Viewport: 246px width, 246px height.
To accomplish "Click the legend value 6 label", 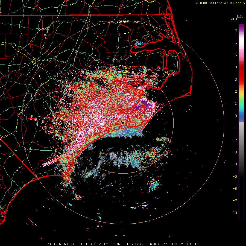I will point(236,43).
